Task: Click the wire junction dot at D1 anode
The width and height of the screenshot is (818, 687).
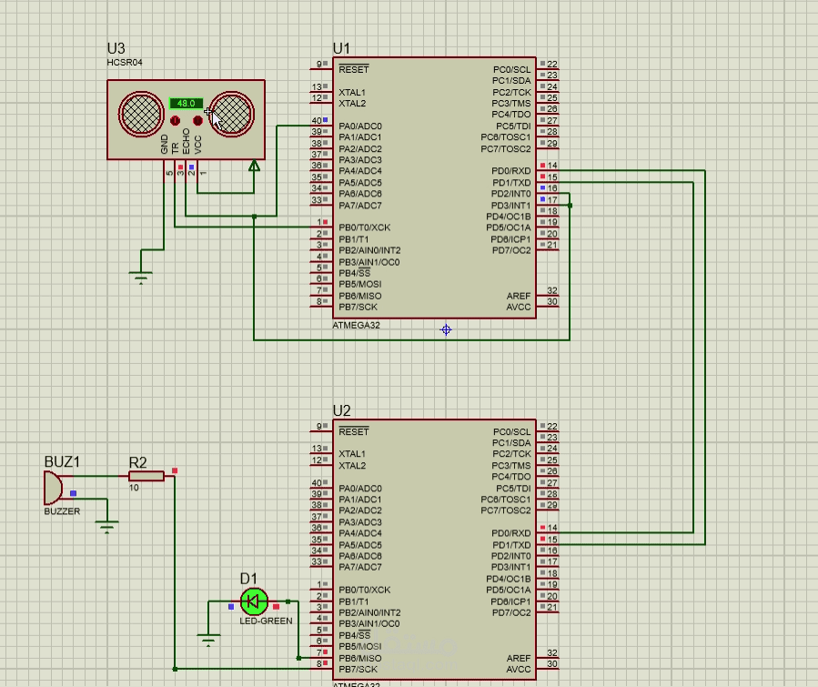Action: tap(288, 601)
